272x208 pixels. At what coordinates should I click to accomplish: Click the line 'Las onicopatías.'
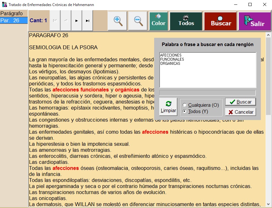(48, 198)
